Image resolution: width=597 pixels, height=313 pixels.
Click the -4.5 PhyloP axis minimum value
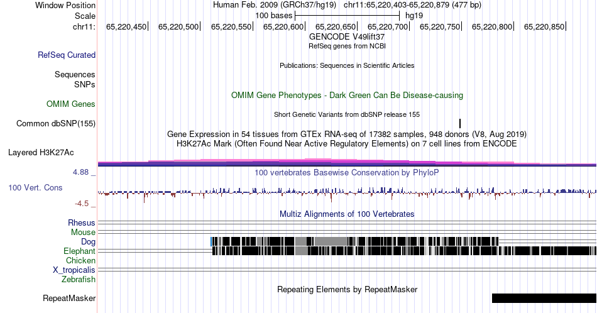click(x=82, y=204)
